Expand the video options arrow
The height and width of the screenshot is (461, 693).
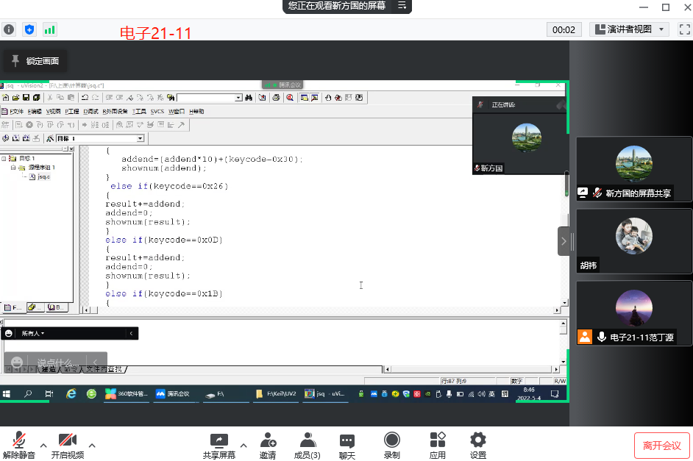click(x=92, y=446)
